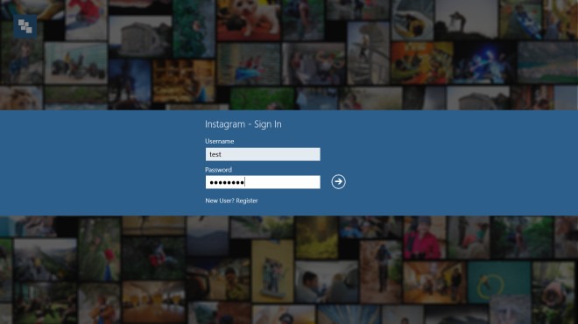Select the green grass photo above sign-in band

(262, 99)
